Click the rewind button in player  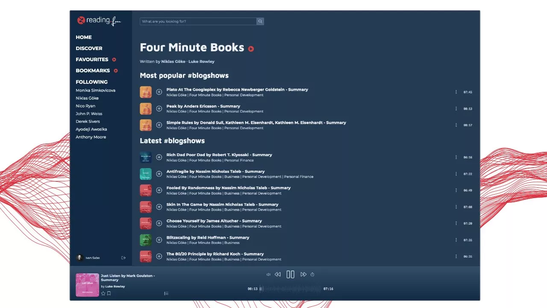pos(278,275)
